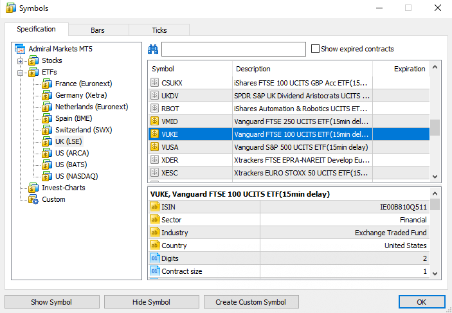The height and width of the screenshot is (313, 452).
Task: Click the US (NASDAQ) folder icon
Action: click(47, 176)
